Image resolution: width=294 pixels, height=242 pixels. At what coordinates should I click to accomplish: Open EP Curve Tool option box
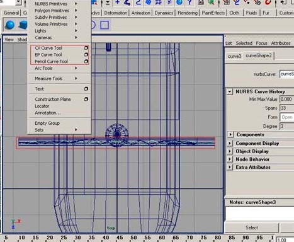[86, 55]
